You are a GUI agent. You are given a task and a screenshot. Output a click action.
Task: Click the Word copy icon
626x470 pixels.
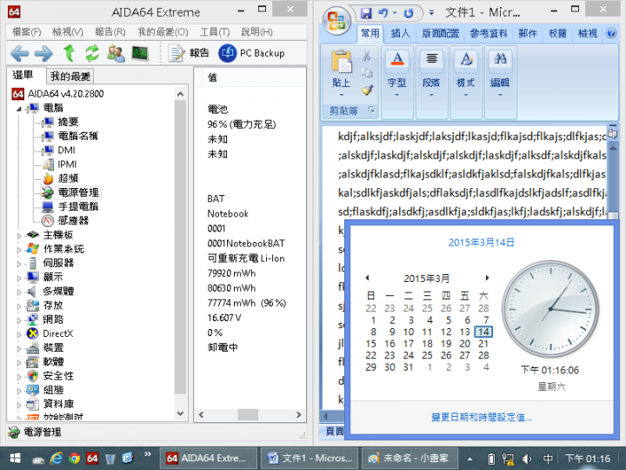pyautogui.click(x=367, y=73)
